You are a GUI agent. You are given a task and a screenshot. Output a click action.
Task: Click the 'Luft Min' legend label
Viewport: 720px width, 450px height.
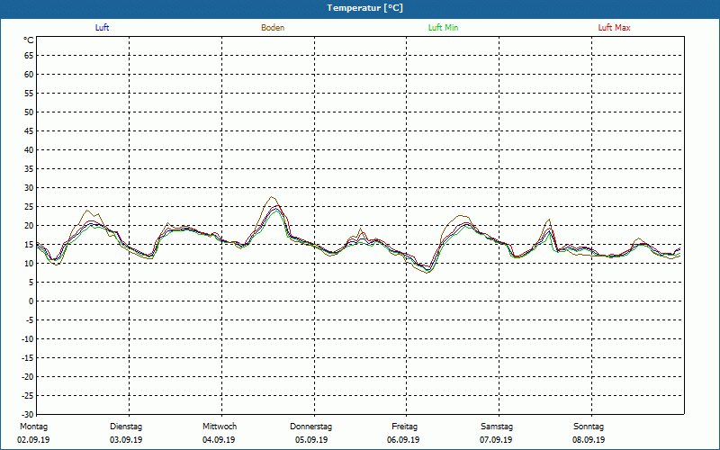[443, 28]
